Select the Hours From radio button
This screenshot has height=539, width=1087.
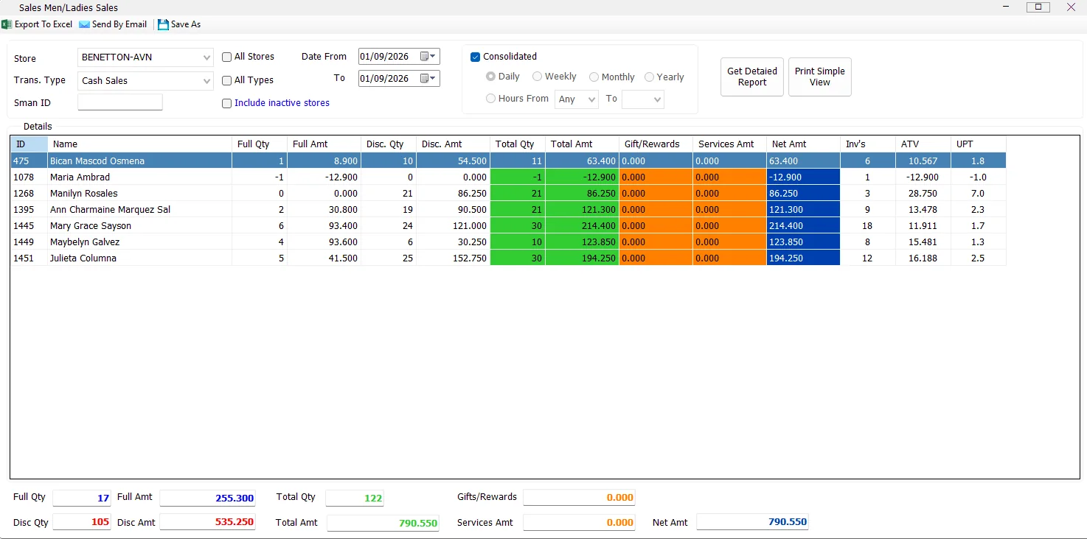(x=490, y=99)
